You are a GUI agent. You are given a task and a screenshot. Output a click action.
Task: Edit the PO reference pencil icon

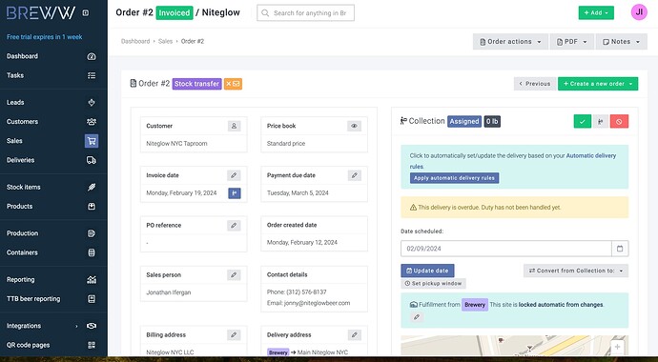pos(234,225)
